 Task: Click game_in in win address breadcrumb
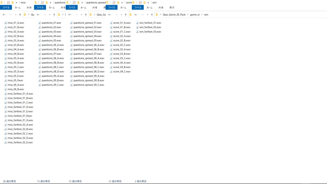pyautogui.click(x=195, y=15)
